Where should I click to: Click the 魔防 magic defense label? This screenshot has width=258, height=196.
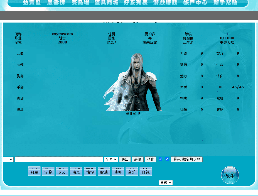(x=220, y=110)
